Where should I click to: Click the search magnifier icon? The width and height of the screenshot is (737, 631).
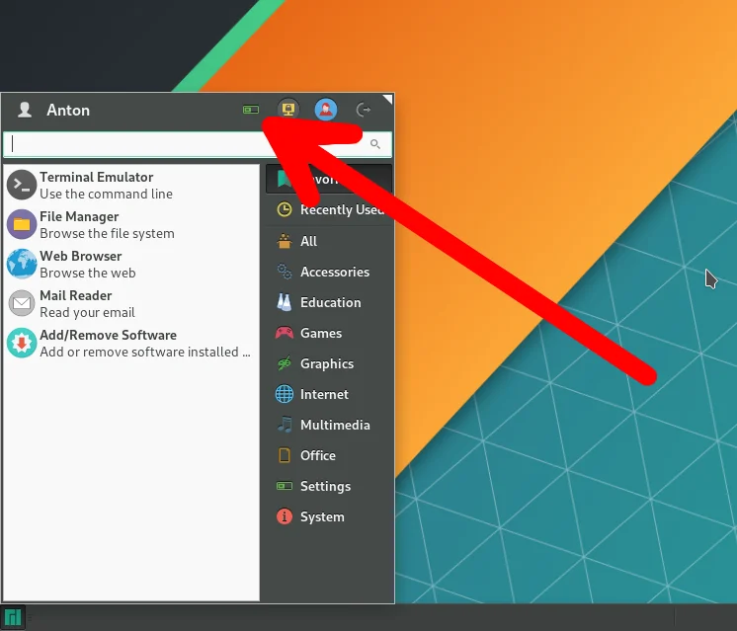click(x=375, y=144)
